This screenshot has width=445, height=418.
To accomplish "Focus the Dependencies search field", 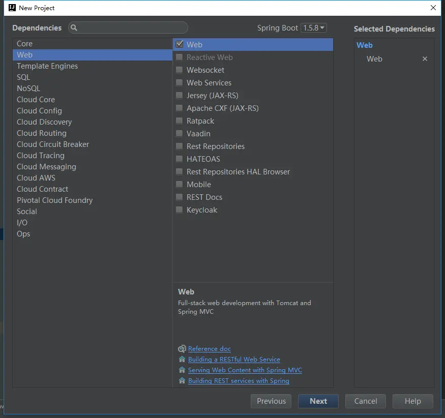I will (128, 28).
